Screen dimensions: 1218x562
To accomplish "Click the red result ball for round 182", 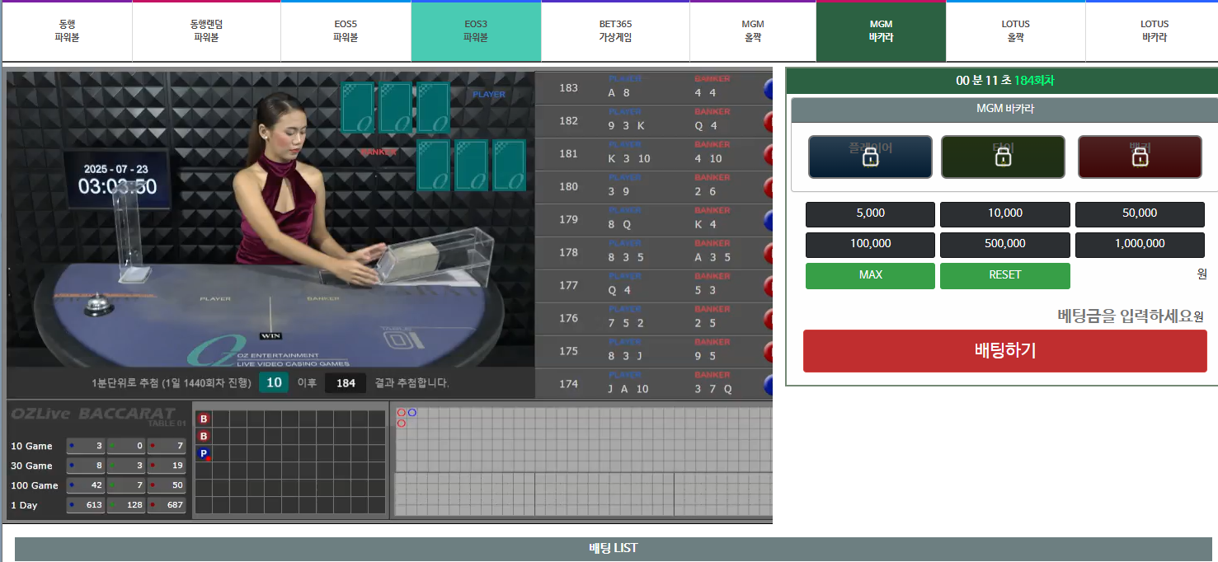I will pyautogui.click(x=768, y=122).
